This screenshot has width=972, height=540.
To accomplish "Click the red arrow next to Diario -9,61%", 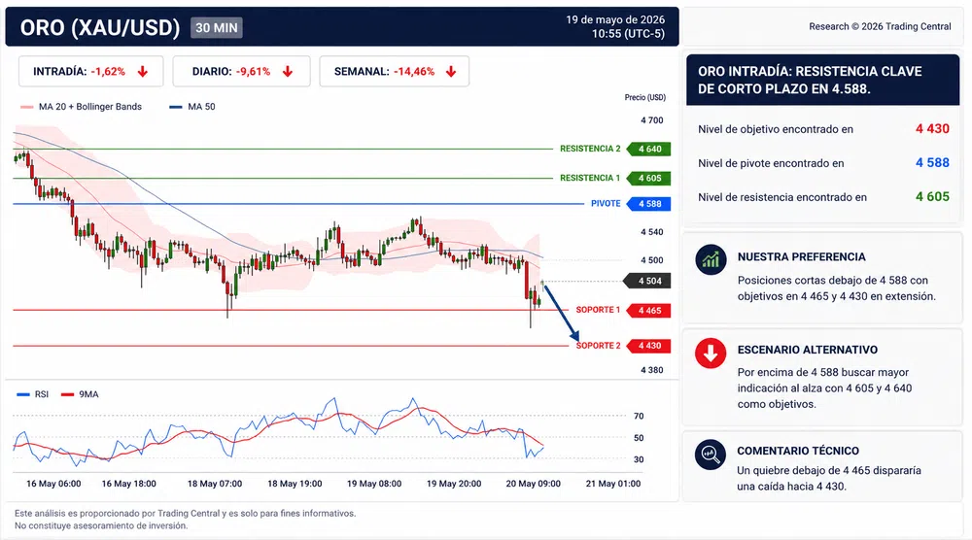I will click(288, 72).
